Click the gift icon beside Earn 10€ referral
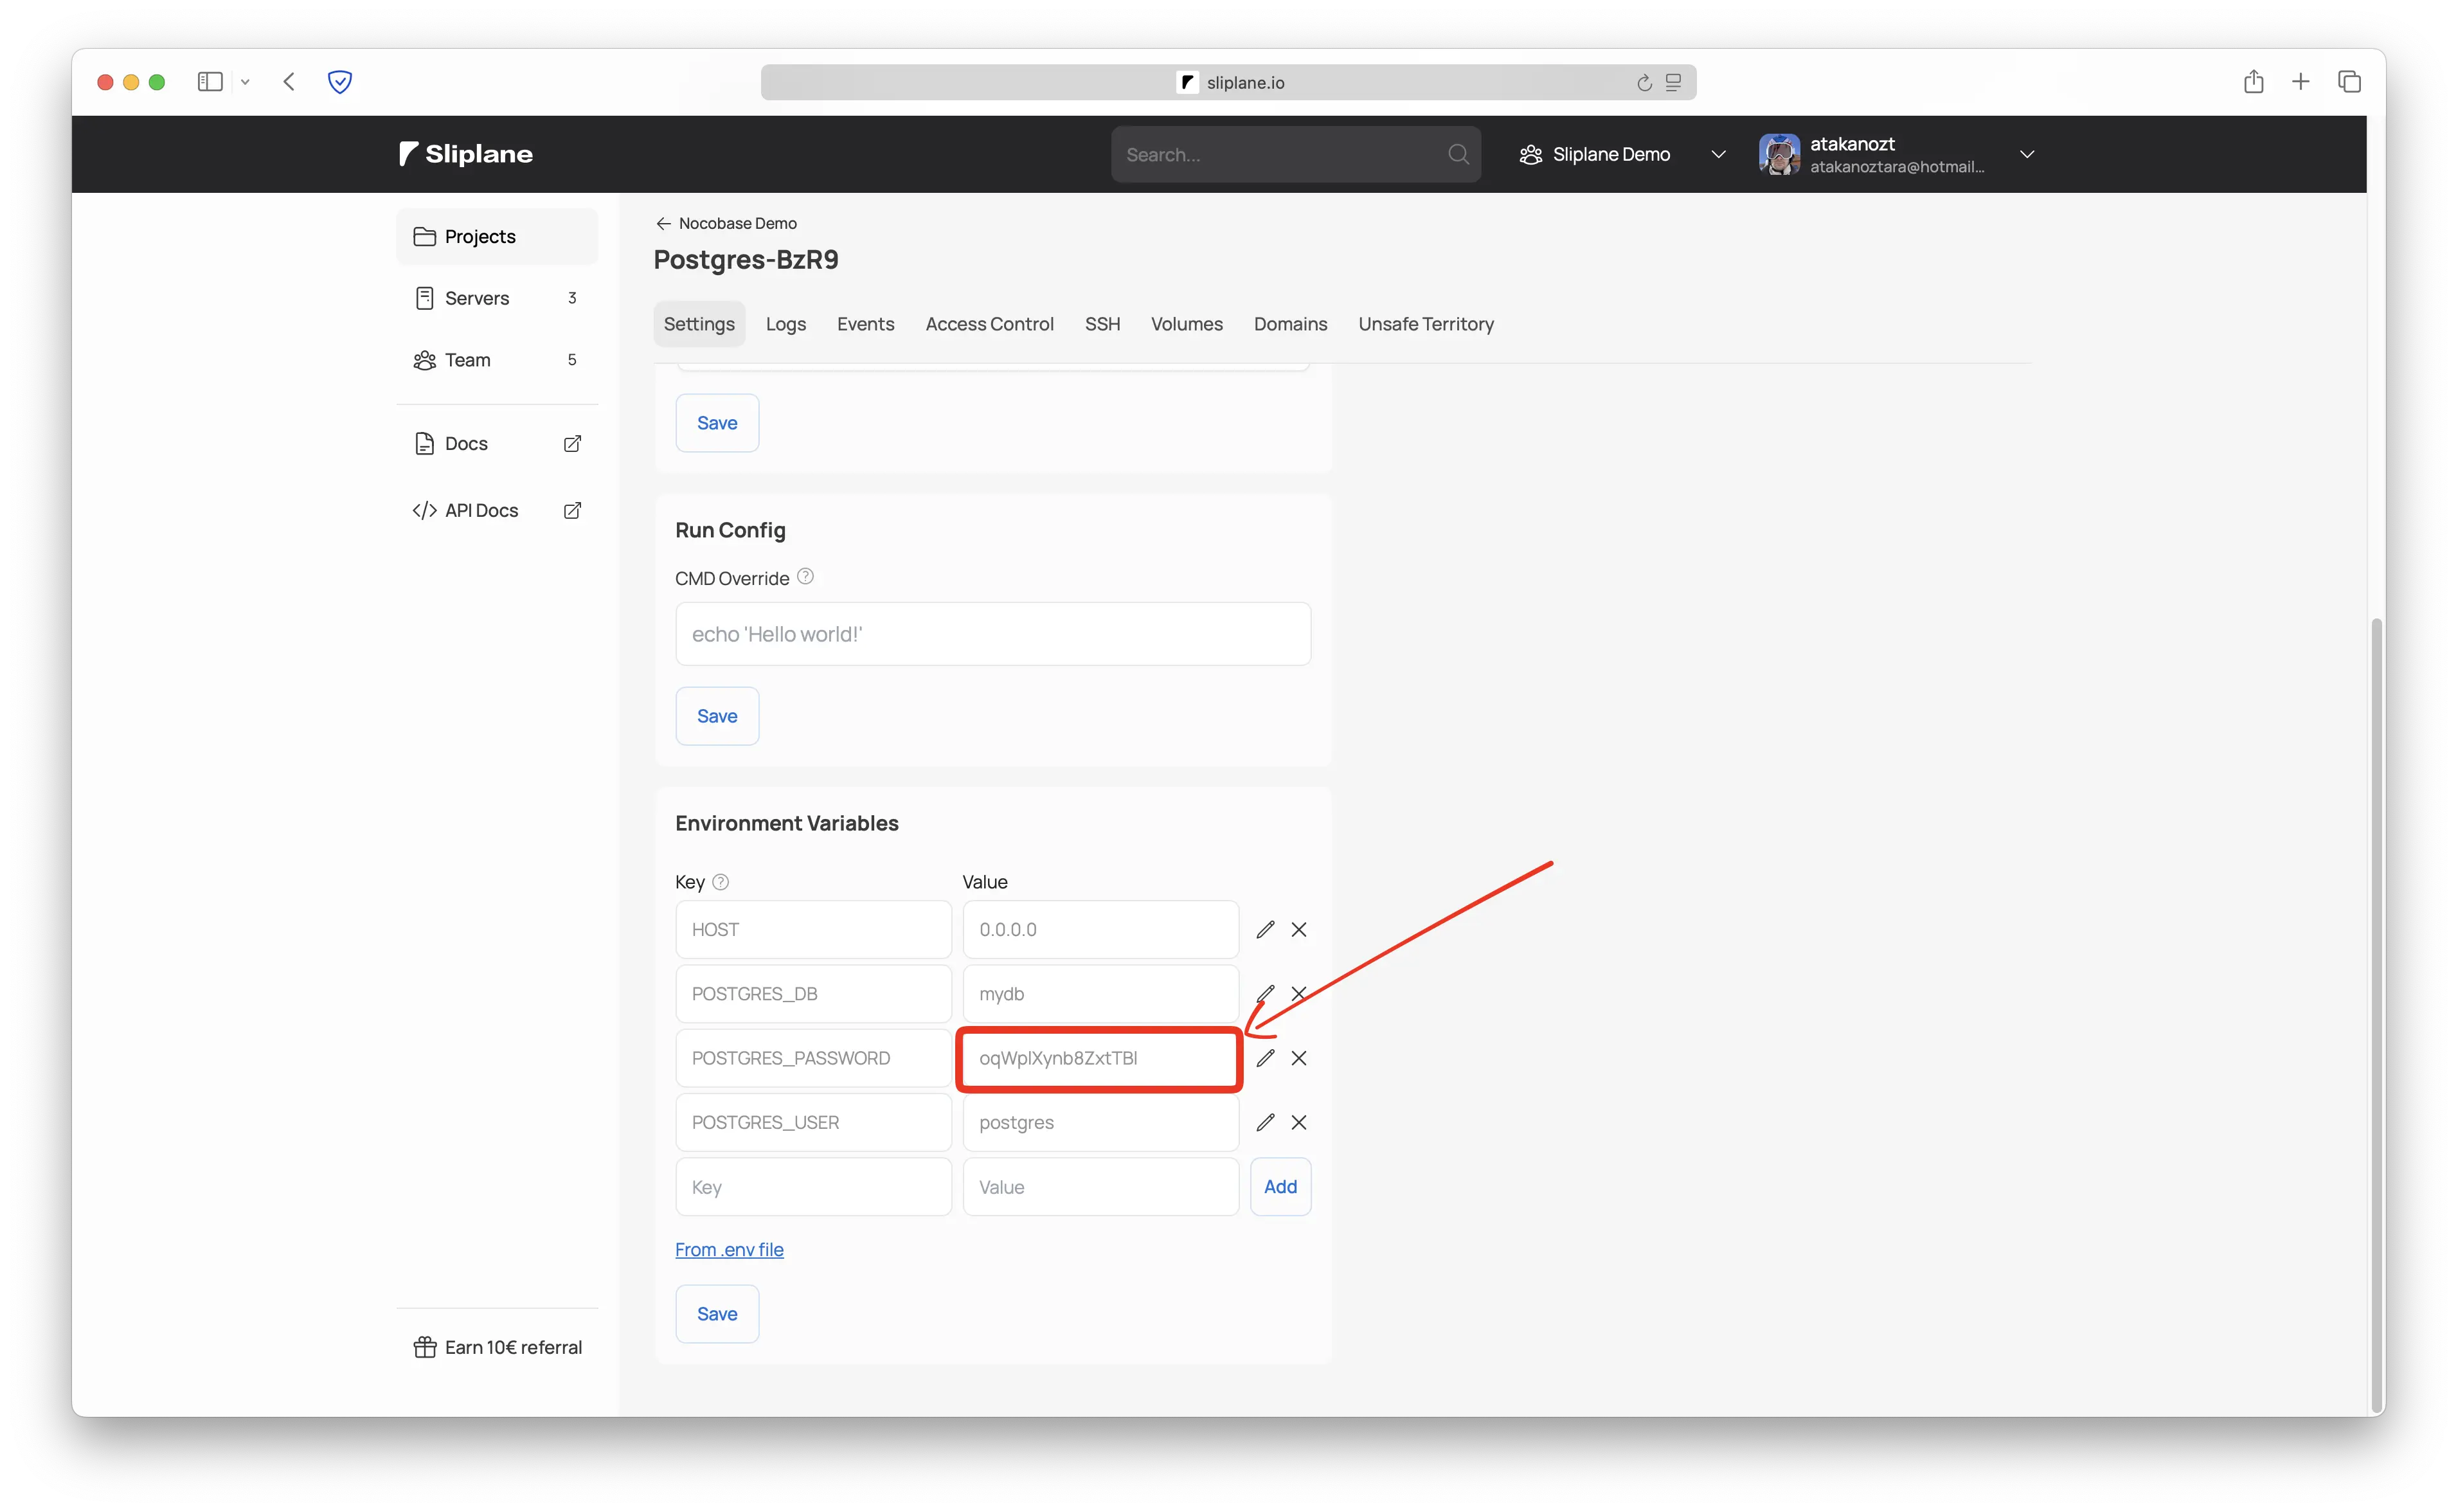 tap(425, 1347)
